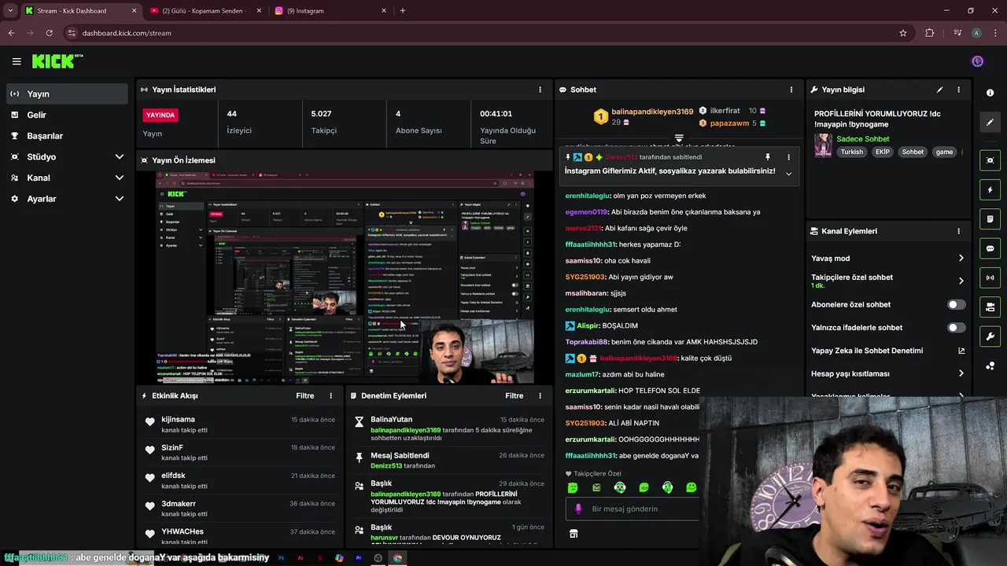Click the lightning bolt icon in right toolbar

point(990,189)
